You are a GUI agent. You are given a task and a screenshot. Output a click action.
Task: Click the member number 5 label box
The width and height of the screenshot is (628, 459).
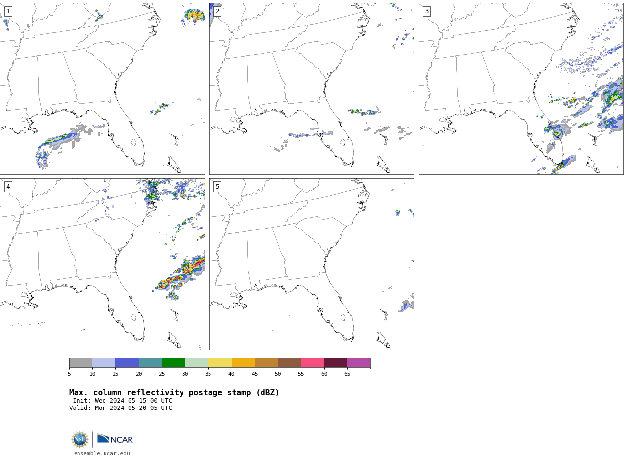point(217,187)
